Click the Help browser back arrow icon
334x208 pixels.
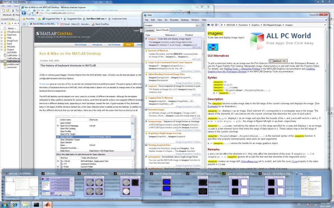click(209, 25)
